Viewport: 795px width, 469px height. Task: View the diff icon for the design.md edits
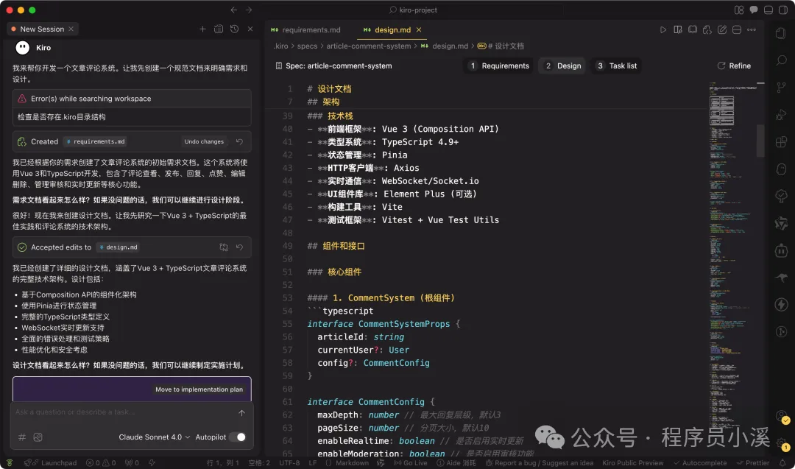224,247
